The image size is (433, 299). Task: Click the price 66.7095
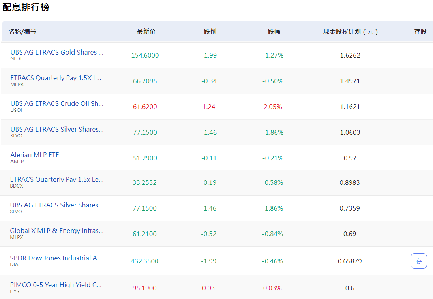pos(145,81)
